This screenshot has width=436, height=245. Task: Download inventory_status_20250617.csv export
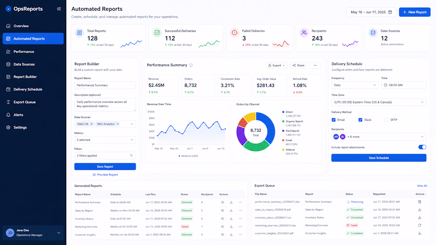[x=420, y=218]
